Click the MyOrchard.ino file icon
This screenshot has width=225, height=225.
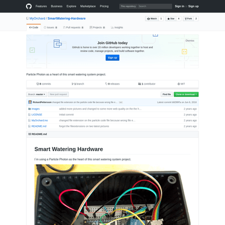29,120
